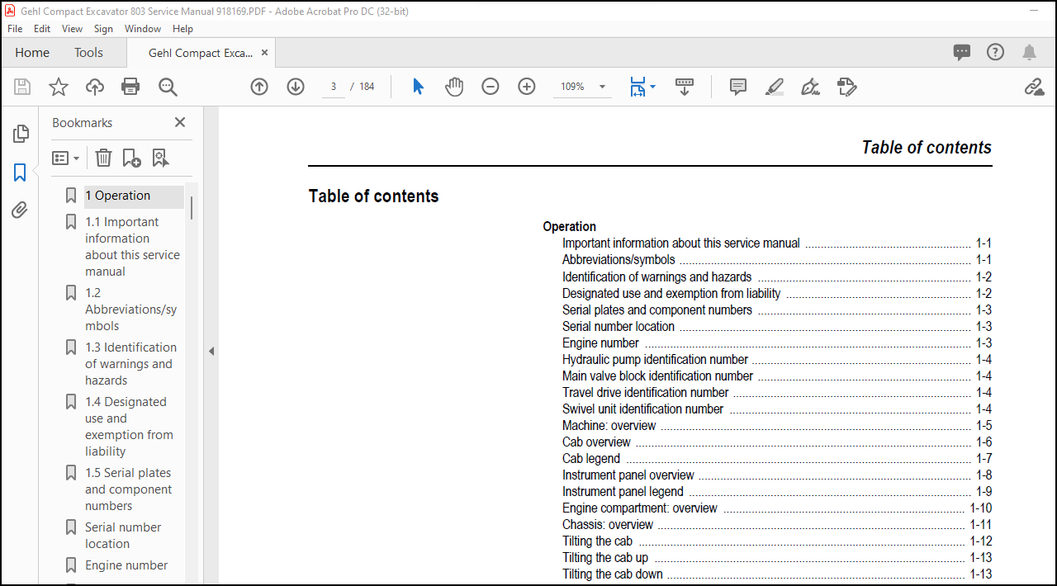
Task: Switch to the Tools tab
Action: (x=88, y=52)
